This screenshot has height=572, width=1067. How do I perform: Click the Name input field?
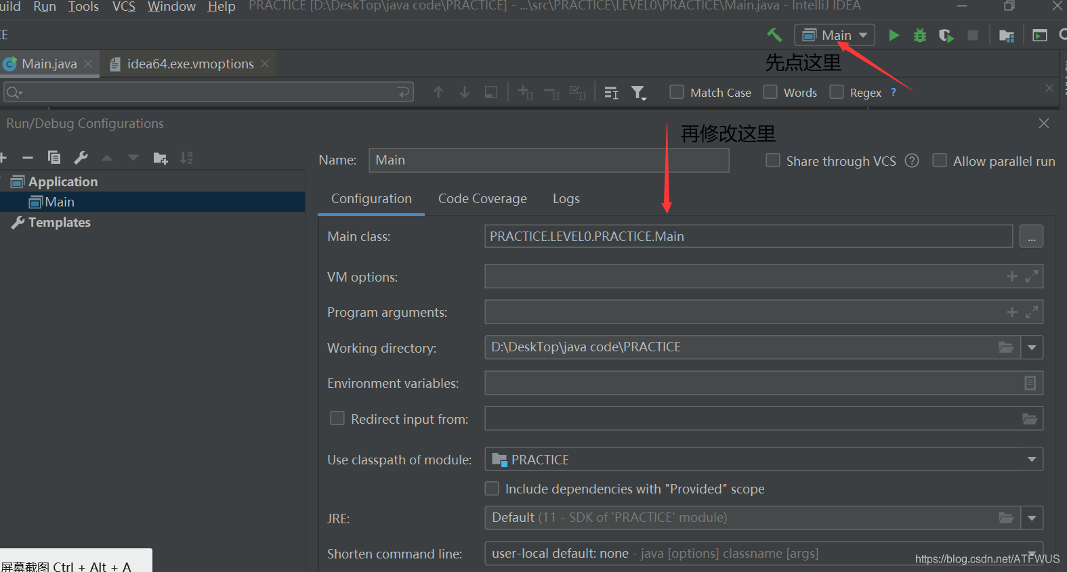pyautogui.click(x=549, y=160)
